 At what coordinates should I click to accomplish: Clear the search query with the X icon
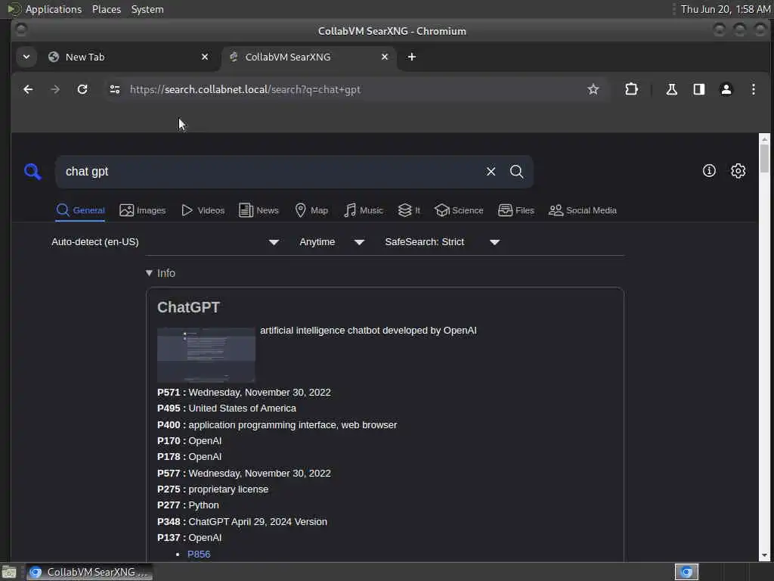[x=491, y=172]
